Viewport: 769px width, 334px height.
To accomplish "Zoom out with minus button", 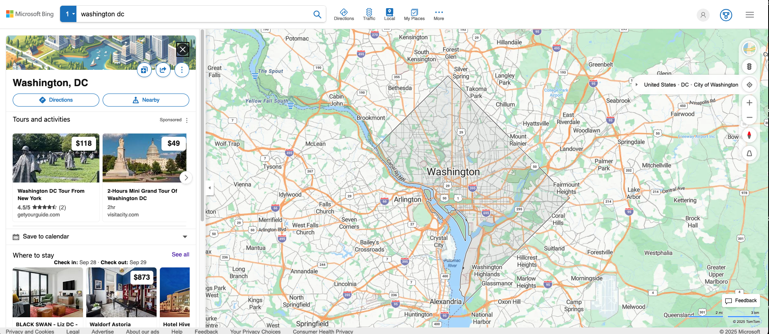I will pos(749,118).
